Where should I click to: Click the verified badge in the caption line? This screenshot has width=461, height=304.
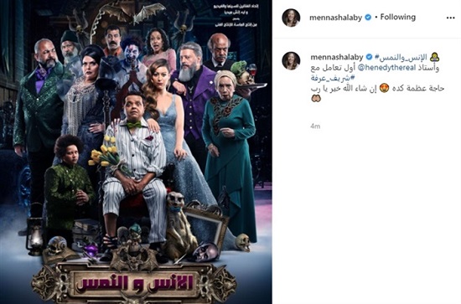(369, 57)
